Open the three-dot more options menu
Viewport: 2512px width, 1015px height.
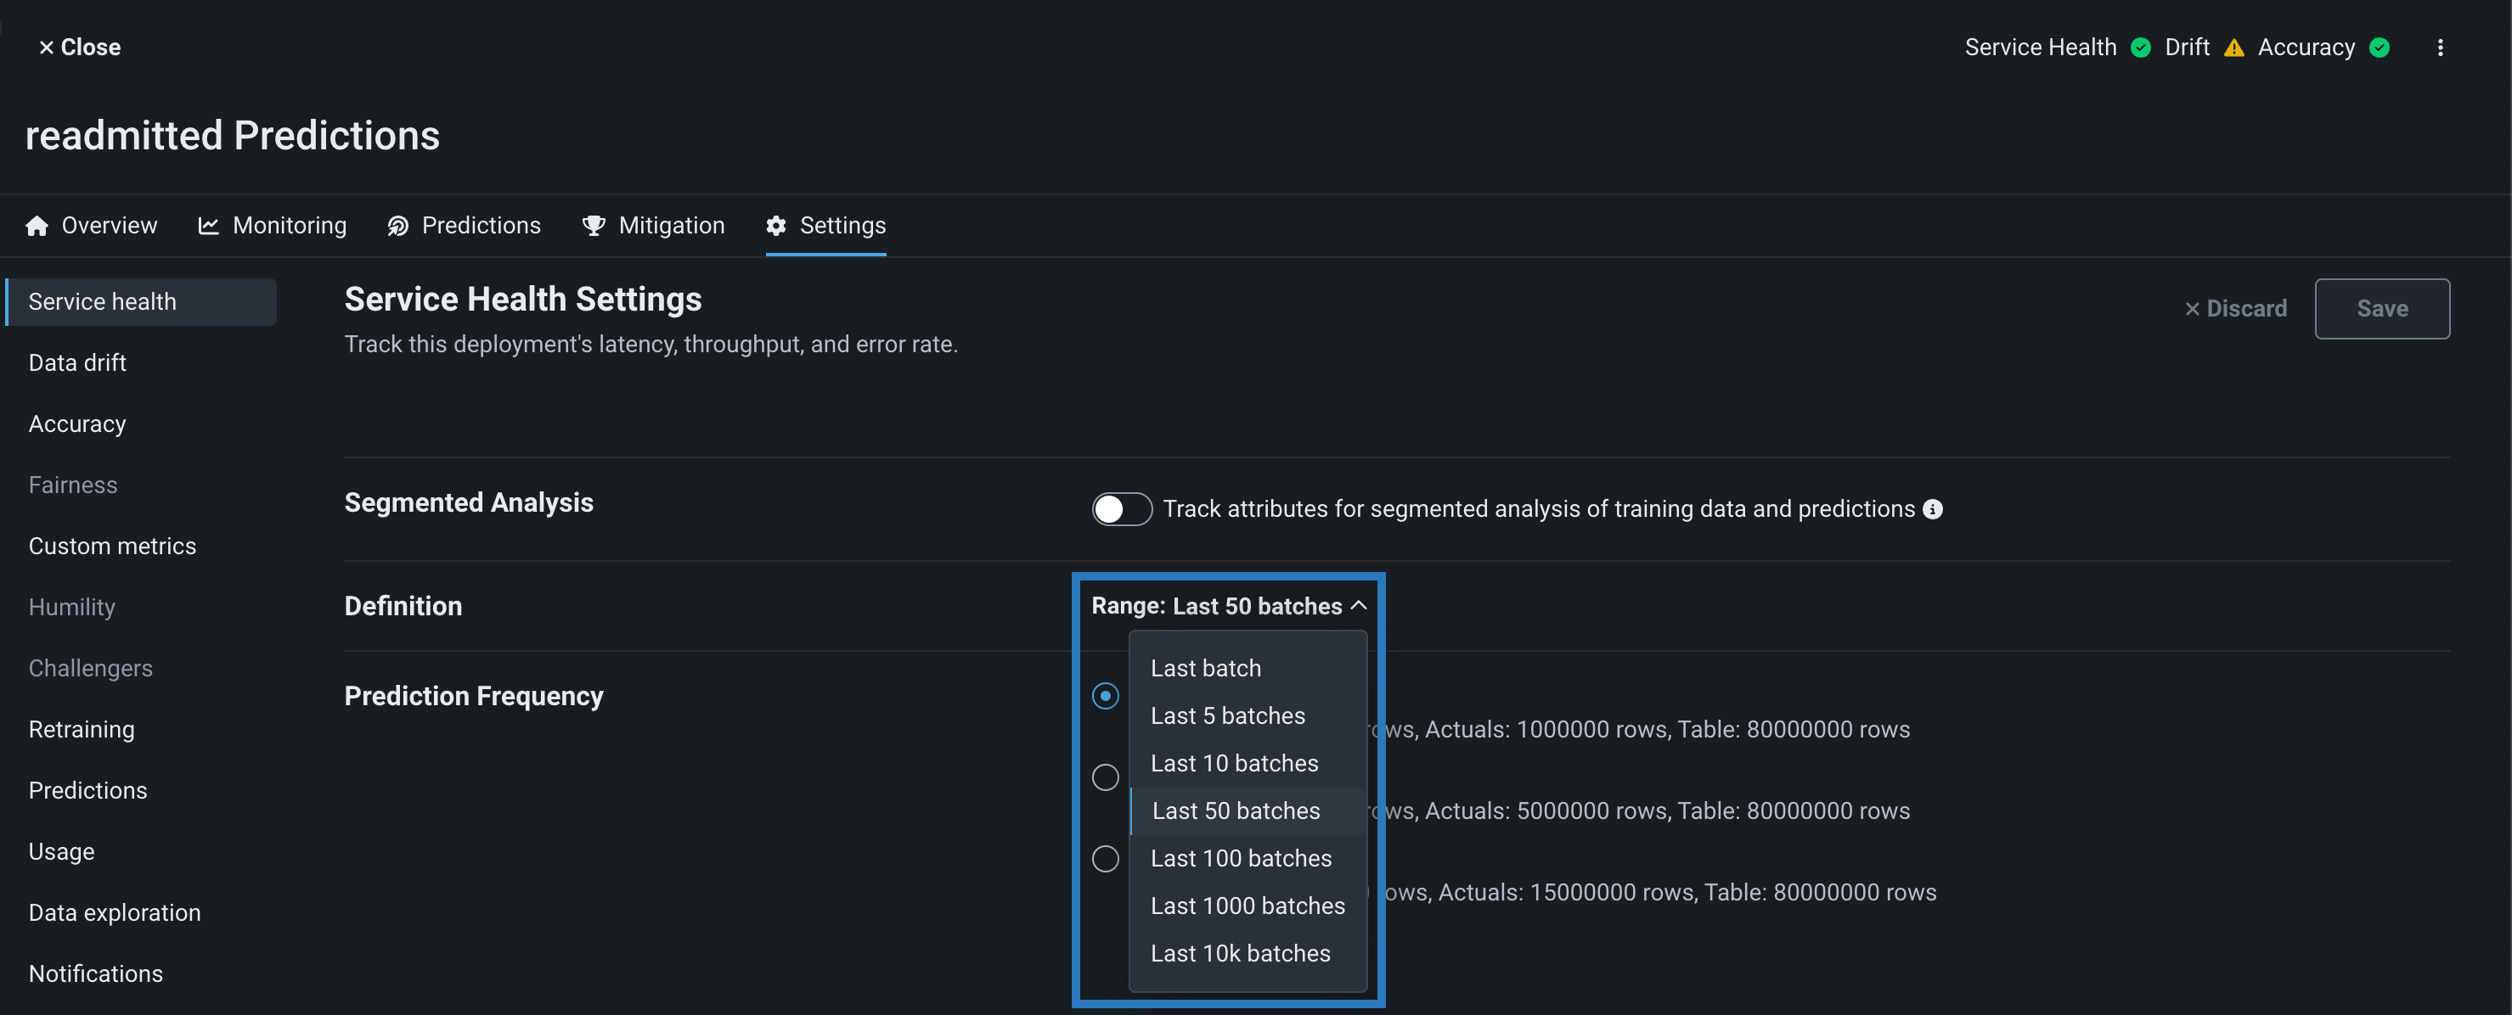click(x=2440, y=48)
